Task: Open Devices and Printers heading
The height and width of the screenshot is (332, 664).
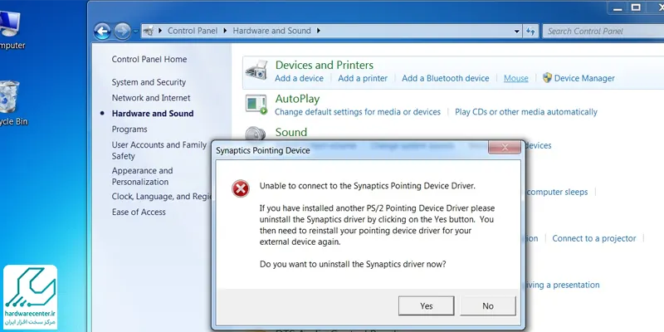Action: (324, 65)
